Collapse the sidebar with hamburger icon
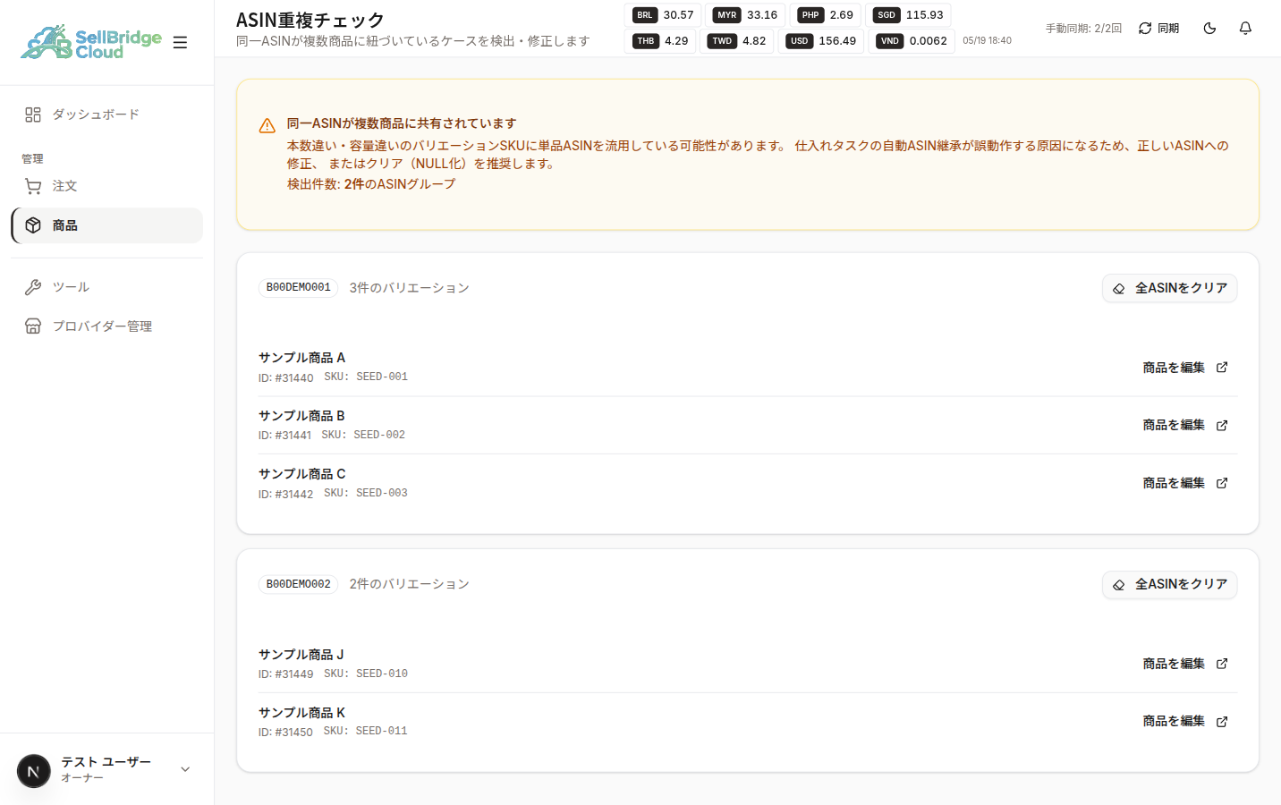Image resolution: width=1281 pixels, height=805 pixels. [x=180, y=42]
